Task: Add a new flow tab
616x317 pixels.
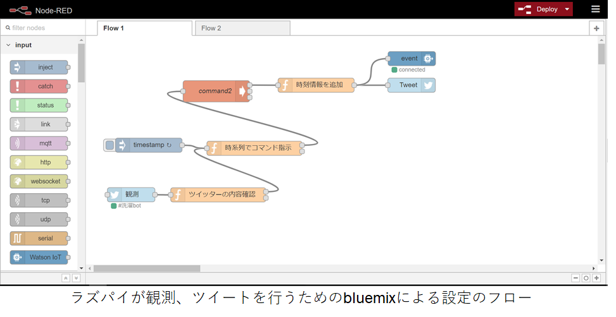Action: coord(596,28)
